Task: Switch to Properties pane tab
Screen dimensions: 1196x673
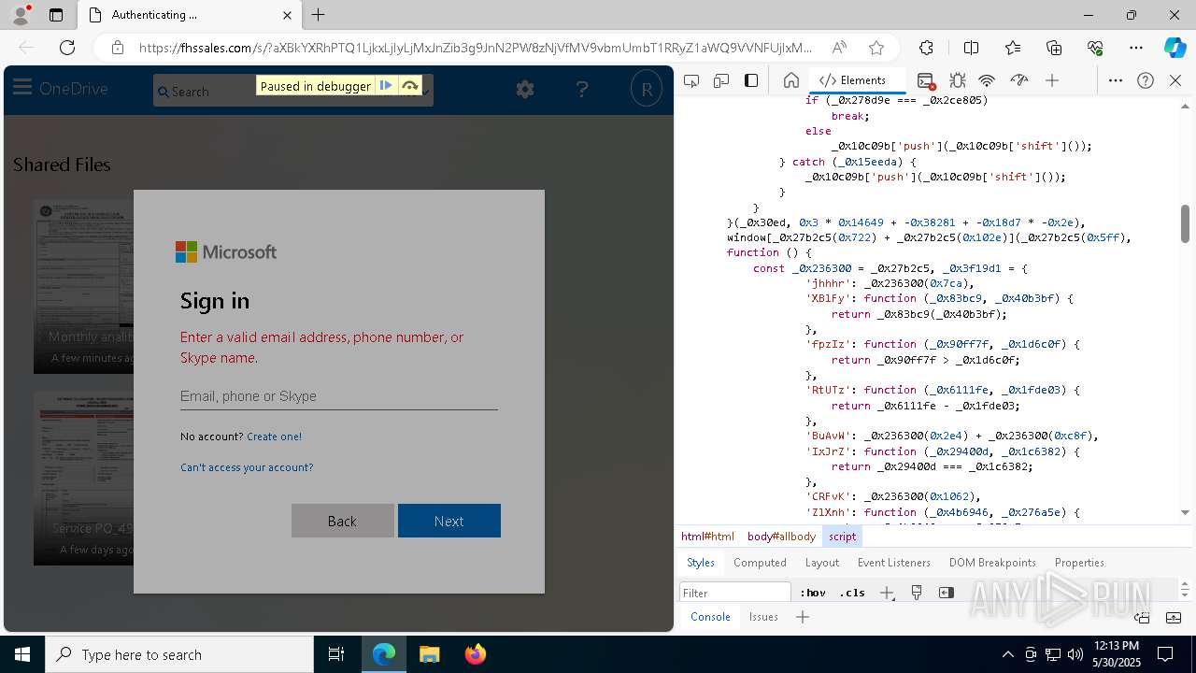Action: coord(1079,563)
